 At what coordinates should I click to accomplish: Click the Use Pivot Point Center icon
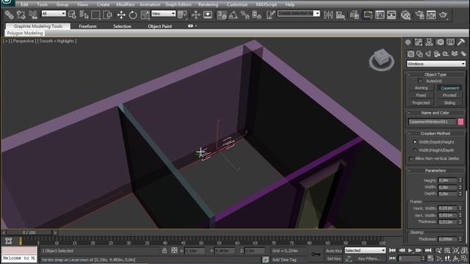pos(182,15)
